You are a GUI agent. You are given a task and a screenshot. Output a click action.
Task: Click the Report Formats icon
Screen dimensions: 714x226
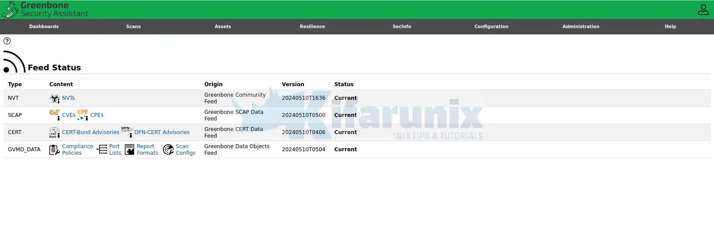tap(129, 149)
